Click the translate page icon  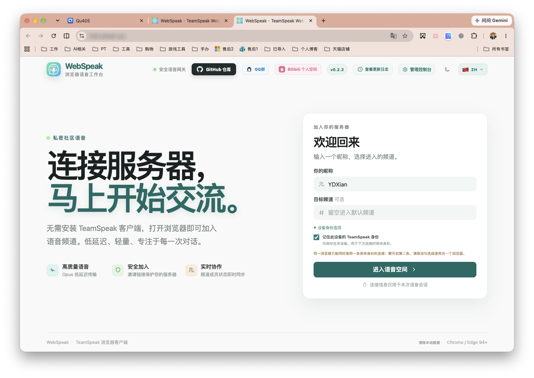point(394,36)
